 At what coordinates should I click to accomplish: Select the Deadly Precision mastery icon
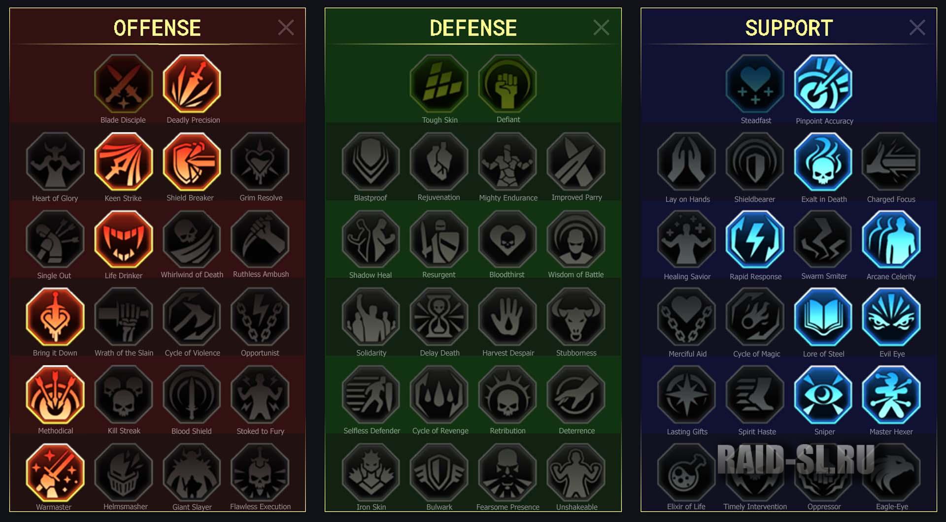click(192, 84)
